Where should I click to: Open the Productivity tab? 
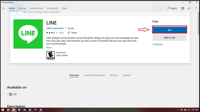coord(52,8)
